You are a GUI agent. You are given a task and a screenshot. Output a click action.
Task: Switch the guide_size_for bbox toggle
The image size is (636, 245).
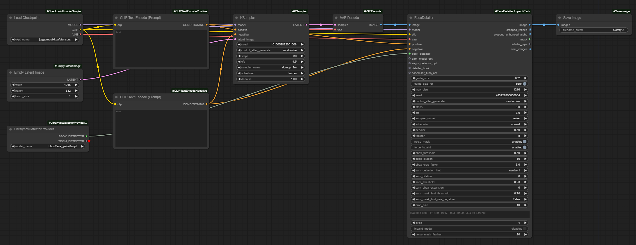(524, 84)
